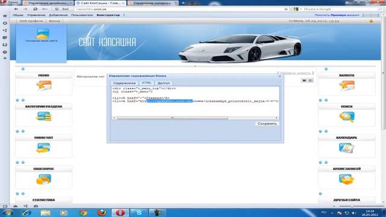Viewport: 386px width, 217px height.
Task: Click the bookmark star in address bar
Action: [286, 9]
